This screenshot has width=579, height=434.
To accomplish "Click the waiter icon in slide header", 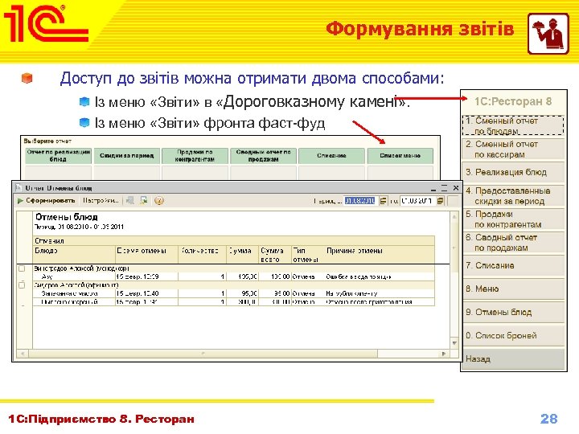I will (x=548, y=34).
